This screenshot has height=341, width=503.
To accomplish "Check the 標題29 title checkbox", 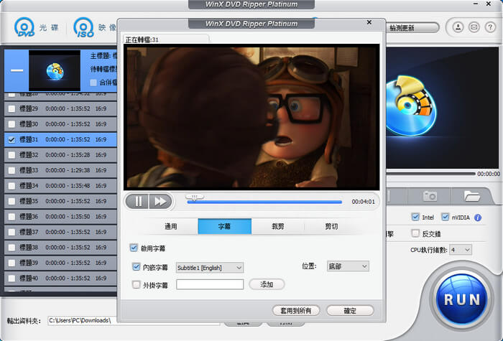I will tap(11, 108).
